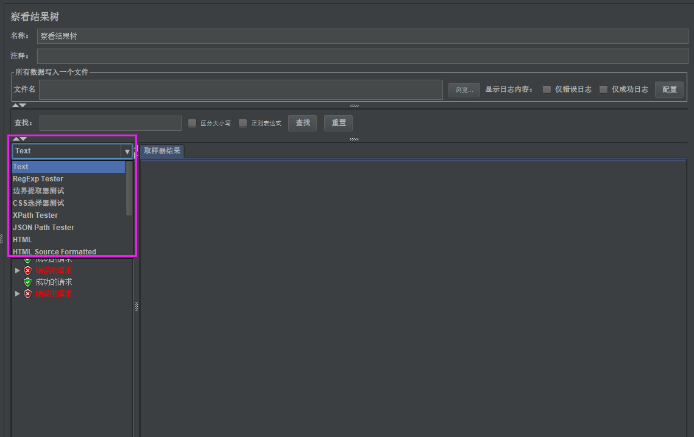Enable the 区分大小写 checkbox
The width and height of the screenshot is (694, 437).
pos(193,122)
